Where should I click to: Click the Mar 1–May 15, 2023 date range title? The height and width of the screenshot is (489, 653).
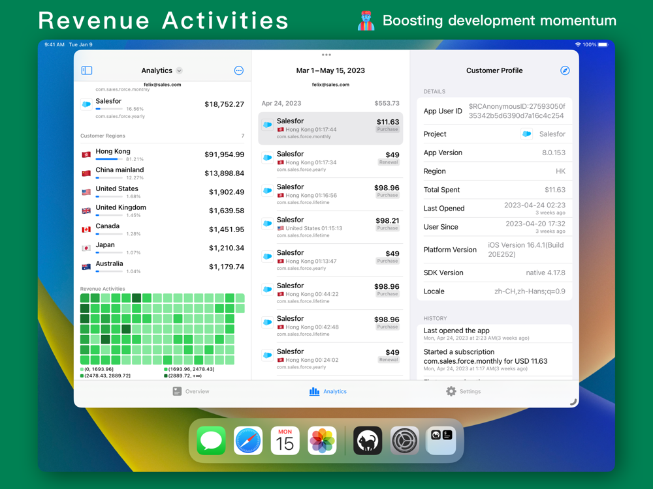[x=330, y=70]
